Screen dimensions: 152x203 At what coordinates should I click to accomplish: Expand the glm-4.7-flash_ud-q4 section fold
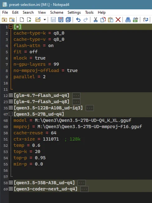pyautogui.click(x=11, y=95)
